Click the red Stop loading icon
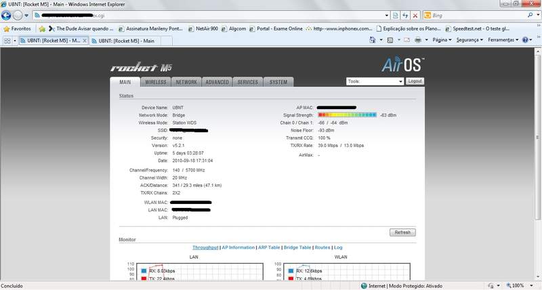Screen dimensions: 542x290 pos(415,16)
